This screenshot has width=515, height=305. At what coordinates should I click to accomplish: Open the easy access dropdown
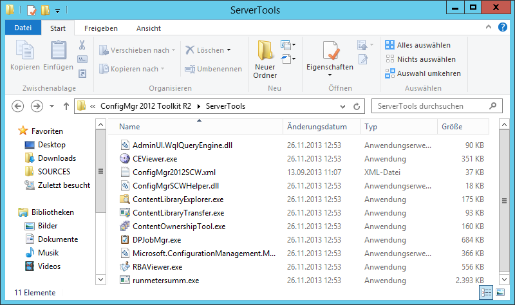288,59
